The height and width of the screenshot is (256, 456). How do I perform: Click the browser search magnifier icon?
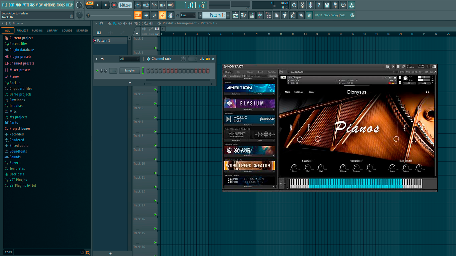[88, 252]
